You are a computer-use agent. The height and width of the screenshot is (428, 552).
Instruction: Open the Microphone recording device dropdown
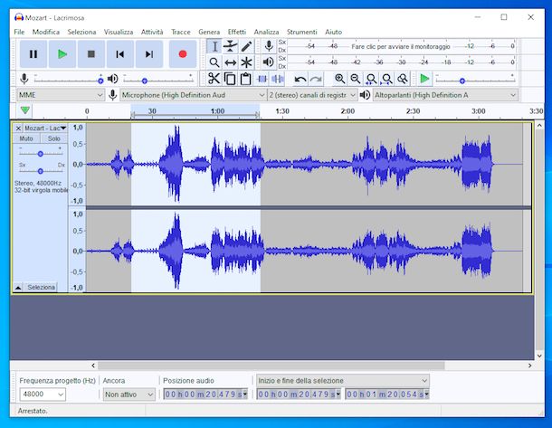tap(193, 95)
